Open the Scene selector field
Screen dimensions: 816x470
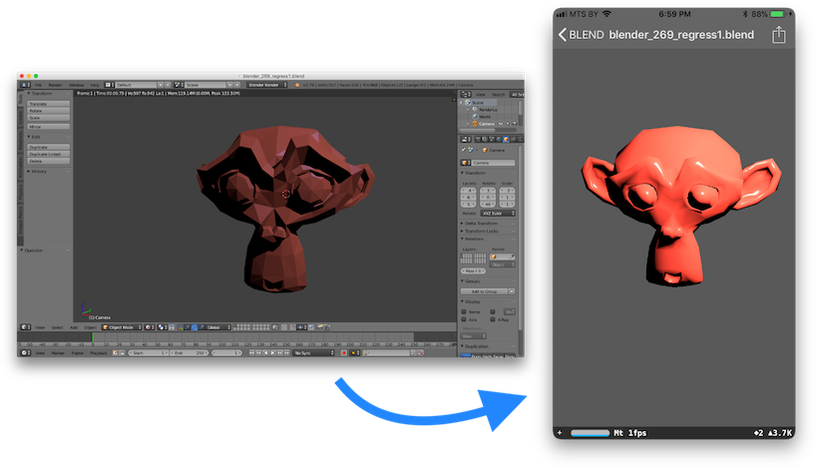click(205, 85)
